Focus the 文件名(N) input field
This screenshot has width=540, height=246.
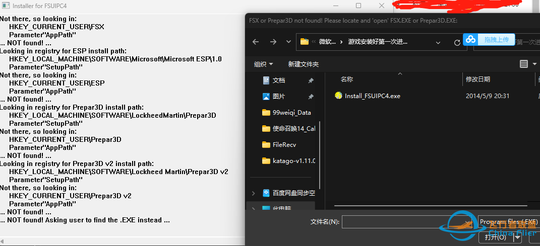click(407, 222)
